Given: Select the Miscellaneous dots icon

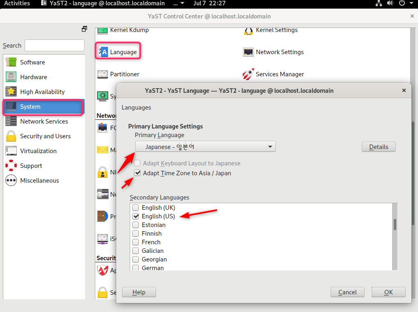Looking at the screenshot, I should pos(11,180).
